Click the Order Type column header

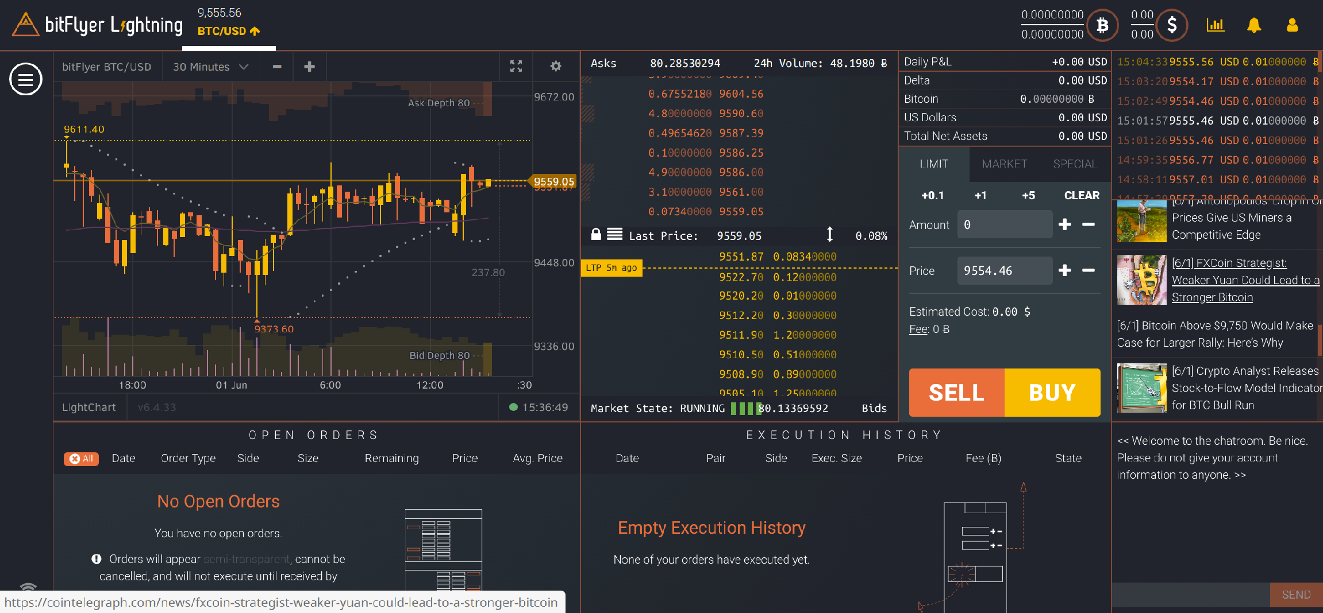click(x=189, y=459)
